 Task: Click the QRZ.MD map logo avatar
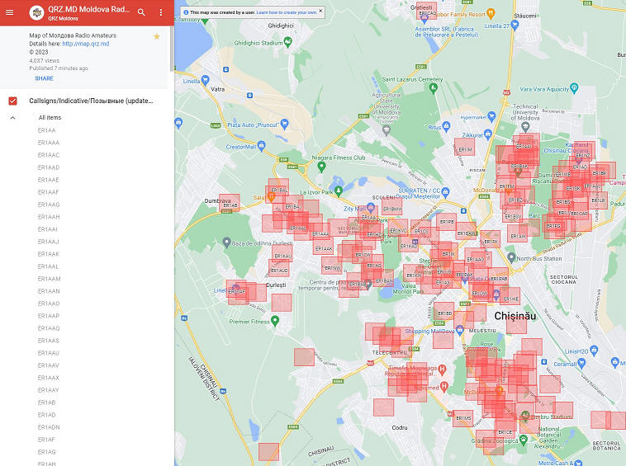pos(36,12)
